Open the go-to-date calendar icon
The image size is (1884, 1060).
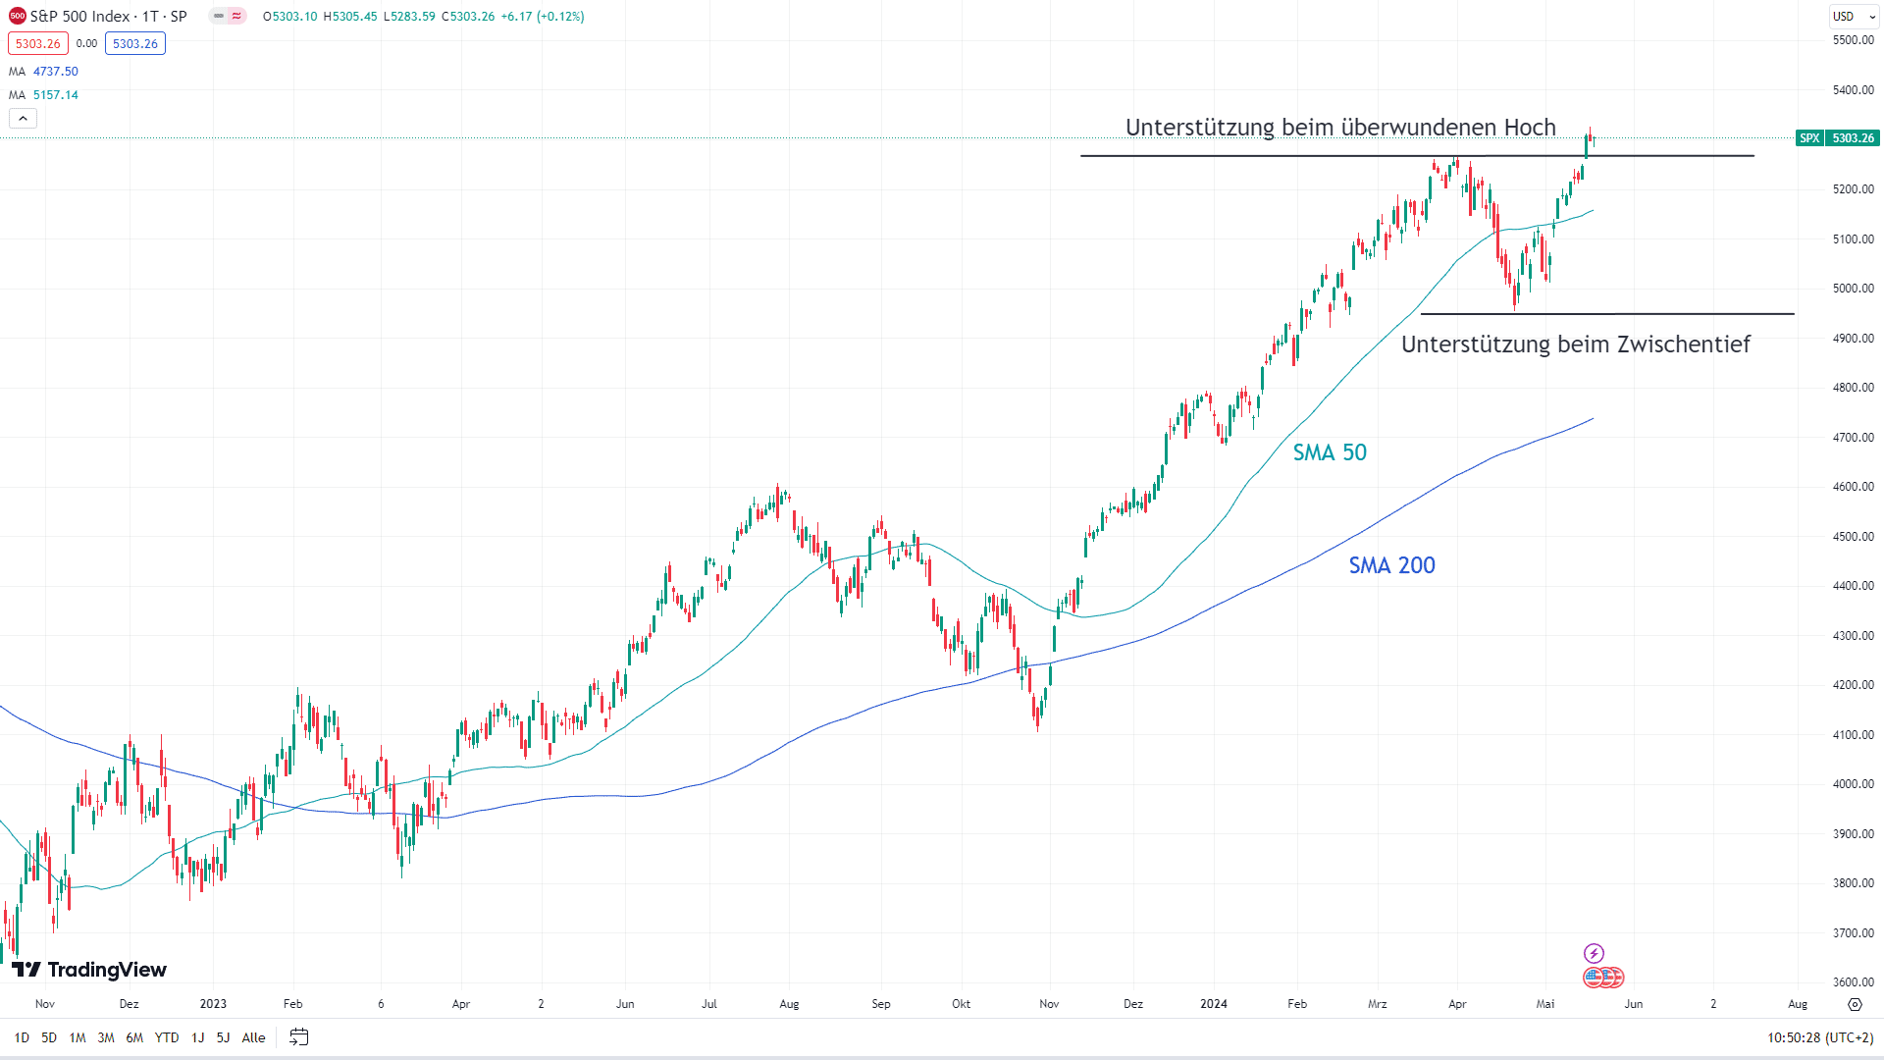coord(299,1037)
